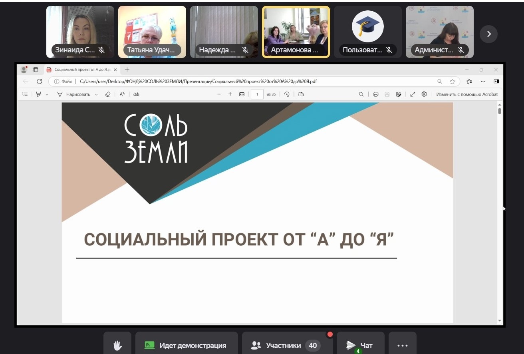Screen dimensions: 524x354
Task: Show next participants with right chevron
Action: 488,34
